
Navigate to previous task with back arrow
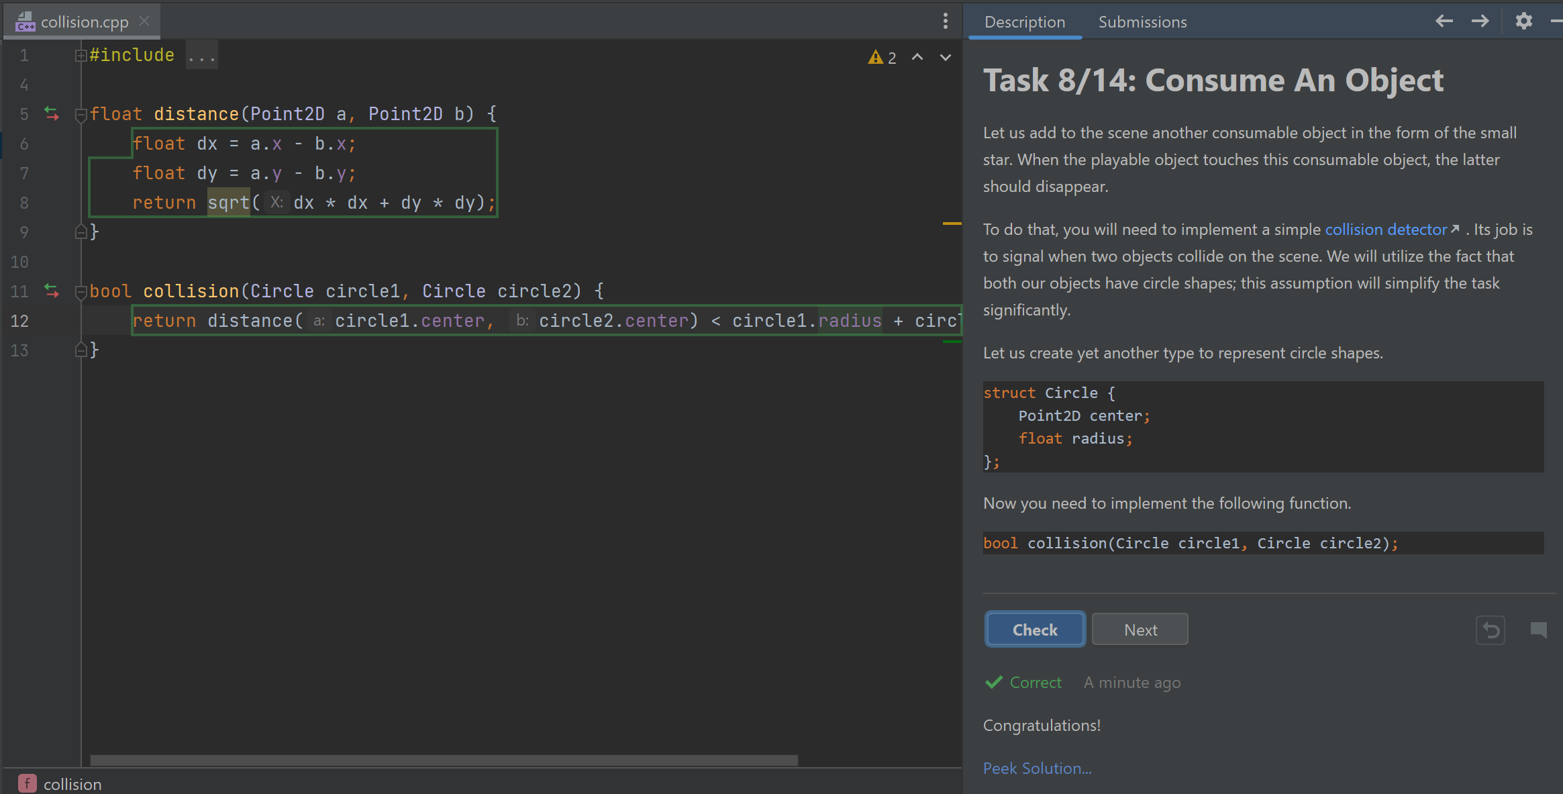tap(1444, 21)
